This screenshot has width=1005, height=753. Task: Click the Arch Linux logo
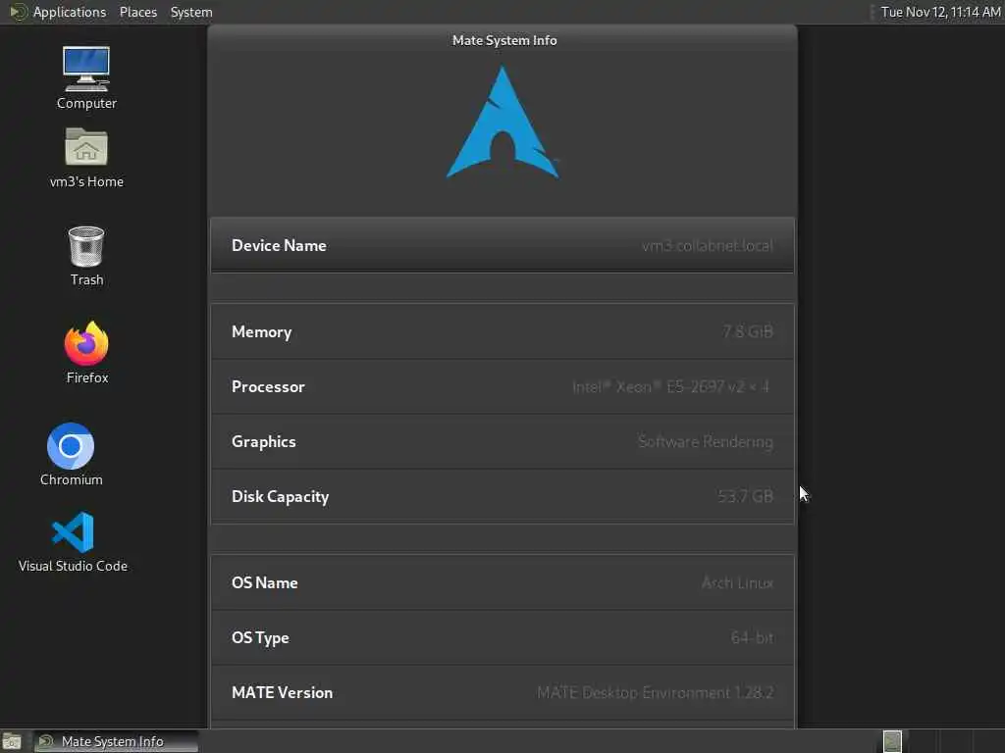(503, 123)
